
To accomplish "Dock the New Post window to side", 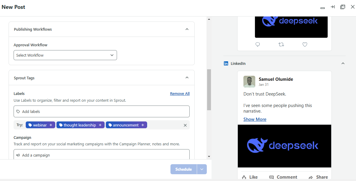I will click(x=333, y=7).
